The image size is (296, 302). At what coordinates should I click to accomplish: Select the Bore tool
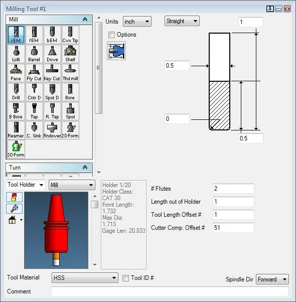70,92
